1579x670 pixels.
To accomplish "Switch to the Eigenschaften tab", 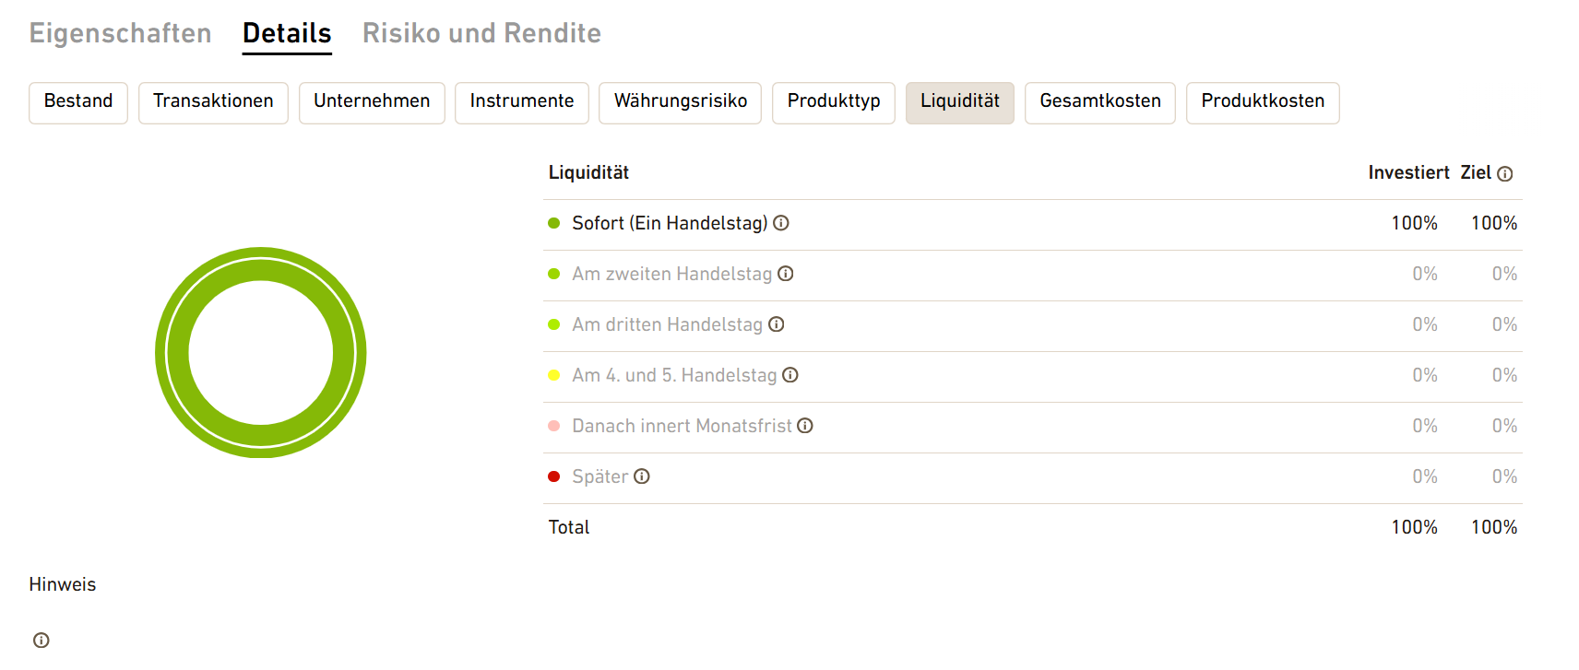I will [121, 33].
